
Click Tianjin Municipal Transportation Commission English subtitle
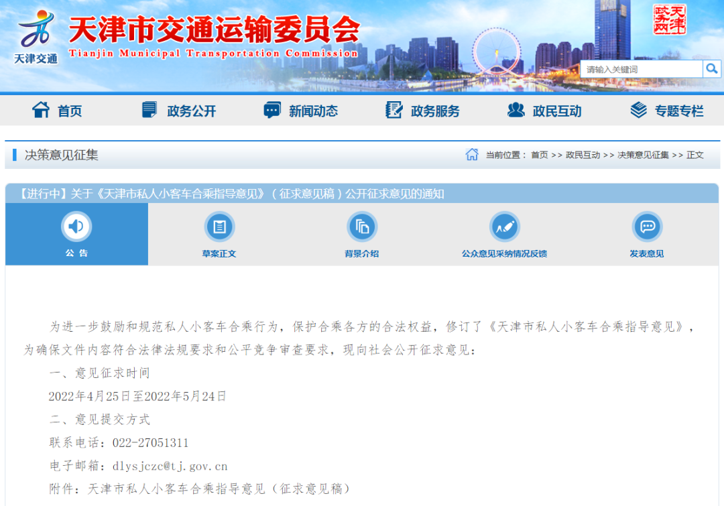pyautogui.click(x=213, y=54)
